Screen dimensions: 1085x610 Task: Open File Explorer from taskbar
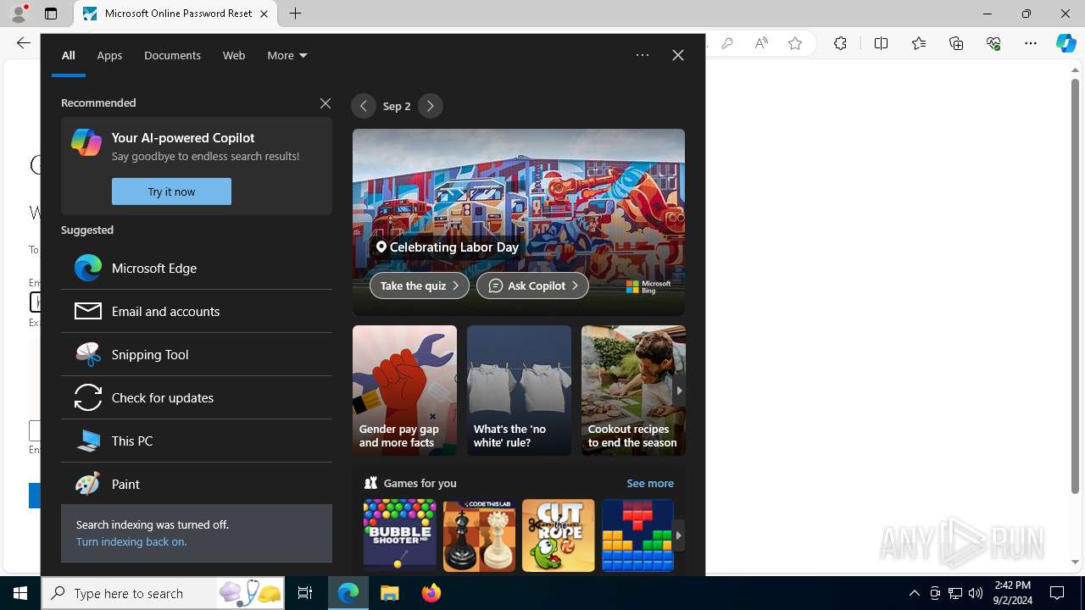pos(389,593)
